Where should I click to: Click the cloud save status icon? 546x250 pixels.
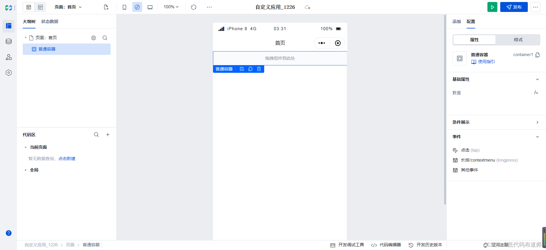(x=307, y=7)
